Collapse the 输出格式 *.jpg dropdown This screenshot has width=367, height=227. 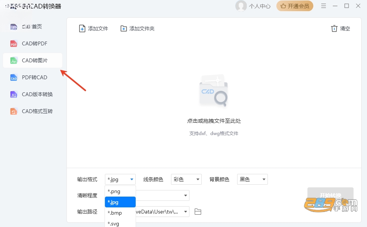pos(120,179)
